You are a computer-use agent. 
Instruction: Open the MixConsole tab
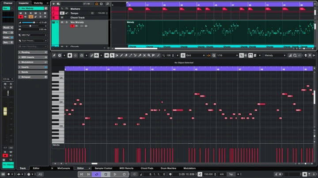click(x=64, y=168)
